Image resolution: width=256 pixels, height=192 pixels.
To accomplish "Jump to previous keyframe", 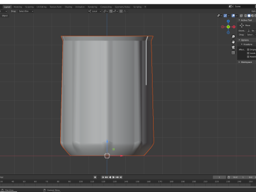I will [107, 177].
